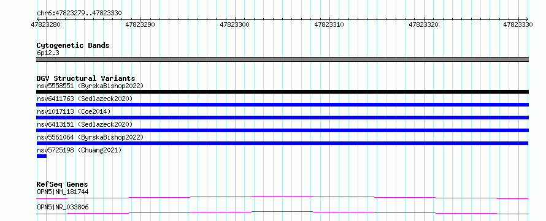
Task: Open the DGV Structural Variants track title
Action: coord(86,78)
